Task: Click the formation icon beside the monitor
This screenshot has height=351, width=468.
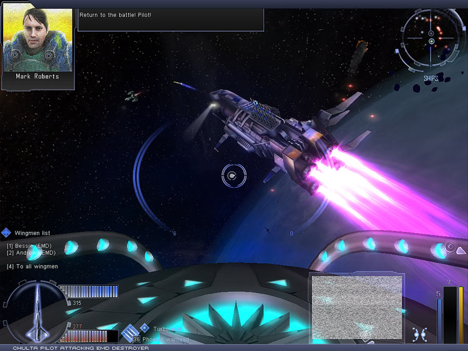Action: [420, 334]
